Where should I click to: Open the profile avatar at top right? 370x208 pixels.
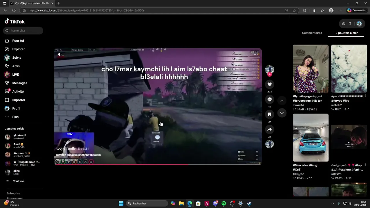tap(359, 24)
